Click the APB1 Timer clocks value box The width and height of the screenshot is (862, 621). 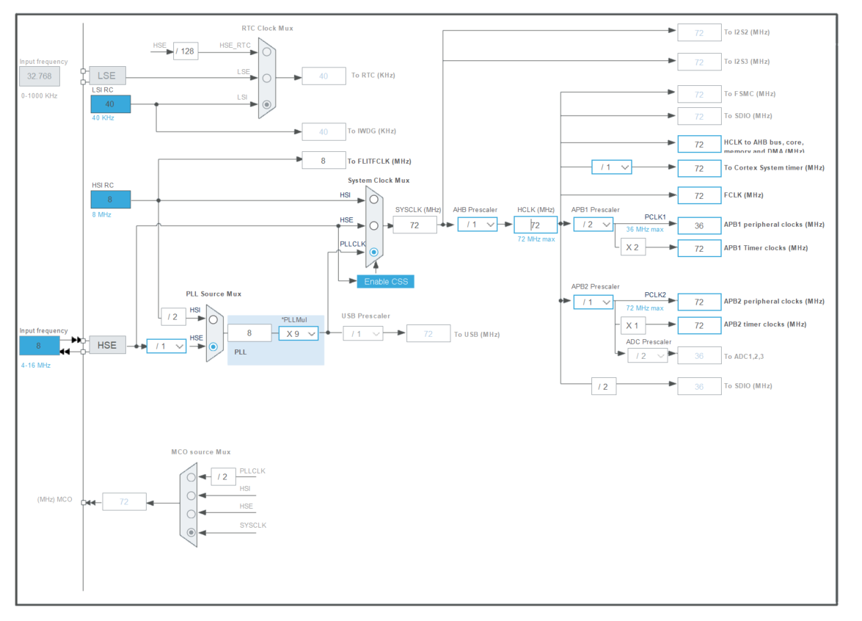(x=699, y=249)
